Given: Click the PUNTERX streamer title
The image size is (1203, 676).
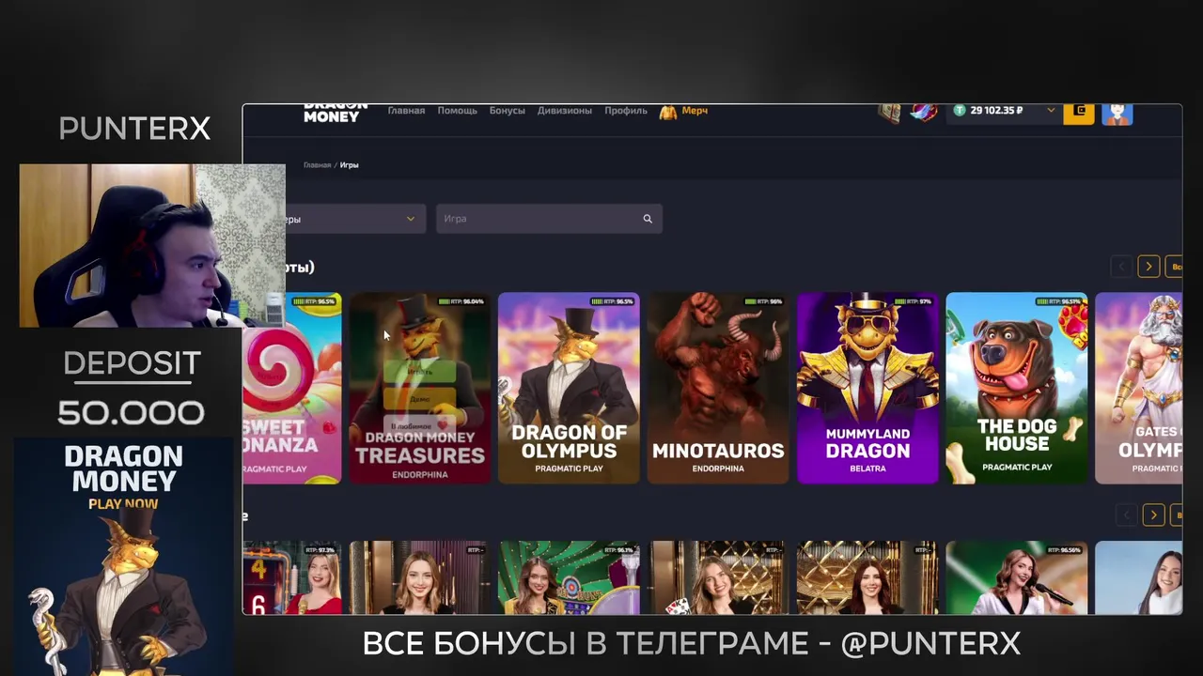Looking at the screenshot, I should 134,129.
